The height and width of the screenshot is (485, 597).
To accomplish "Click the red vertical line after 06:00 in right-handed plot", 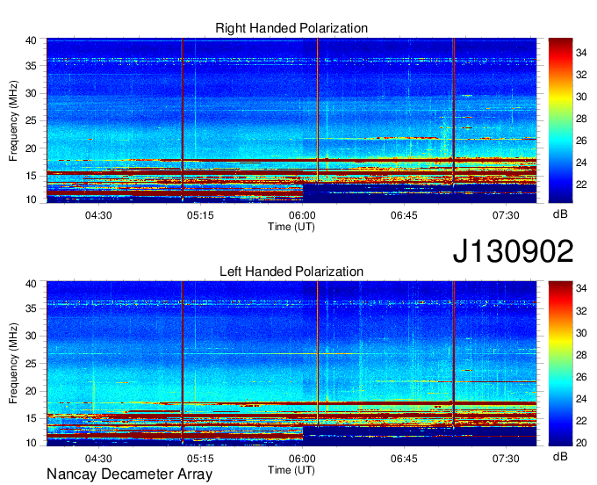I will coord(318,109).
